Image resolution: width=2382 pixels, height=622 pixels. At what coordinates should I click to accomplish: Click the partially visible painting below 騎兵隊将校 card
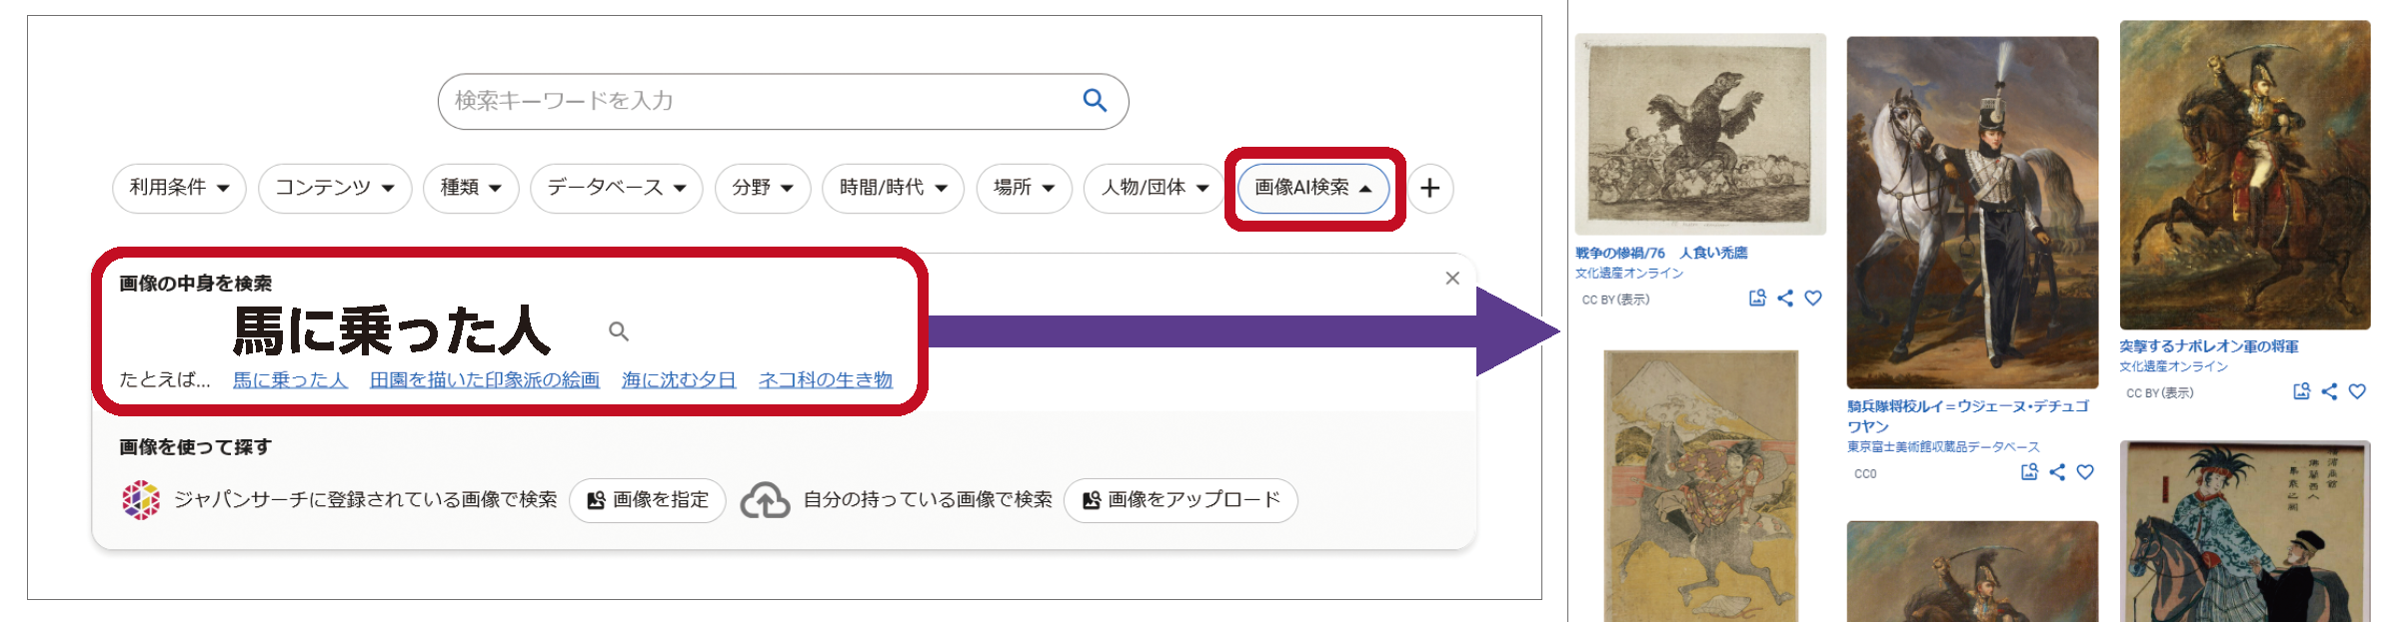[1972, 571]
